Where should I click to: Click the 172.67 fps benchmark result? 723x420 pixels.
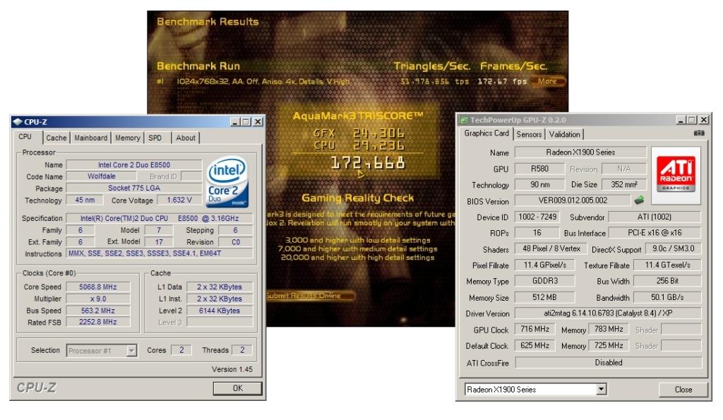coord(502,81)
